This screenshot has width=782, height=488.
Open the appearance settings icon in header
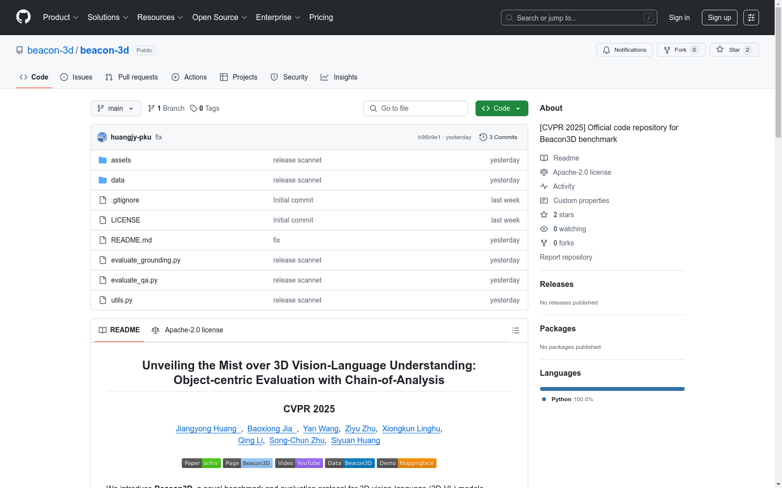point(751,18)
